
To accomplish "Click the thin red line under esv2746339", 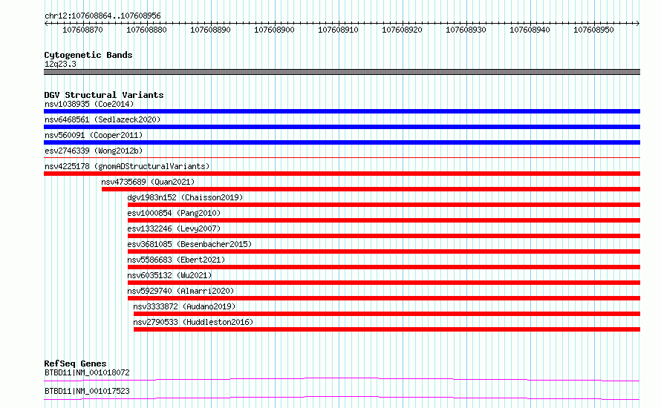I will pyautogui.click(x=342, y=157).
